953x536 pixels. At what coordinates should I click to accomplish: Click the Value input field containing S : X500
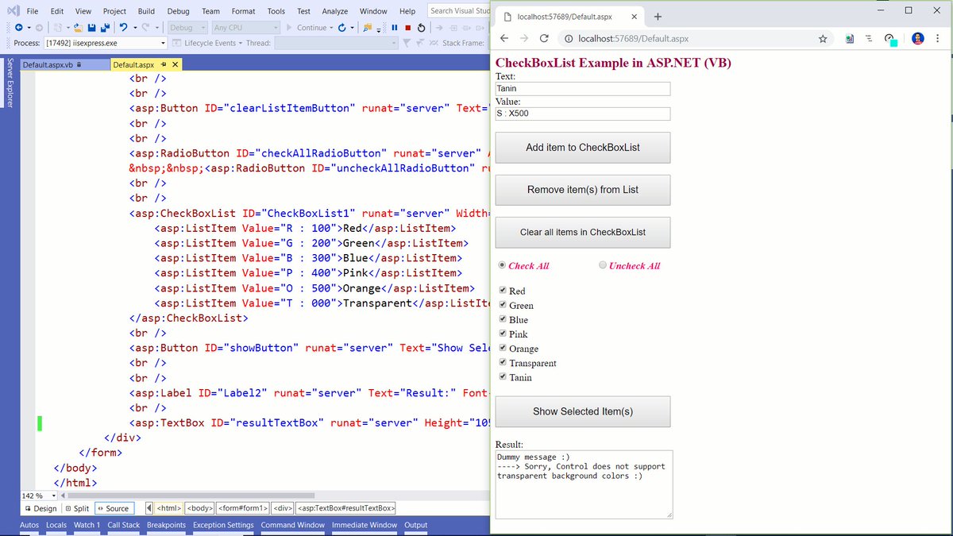coord(583,114)
